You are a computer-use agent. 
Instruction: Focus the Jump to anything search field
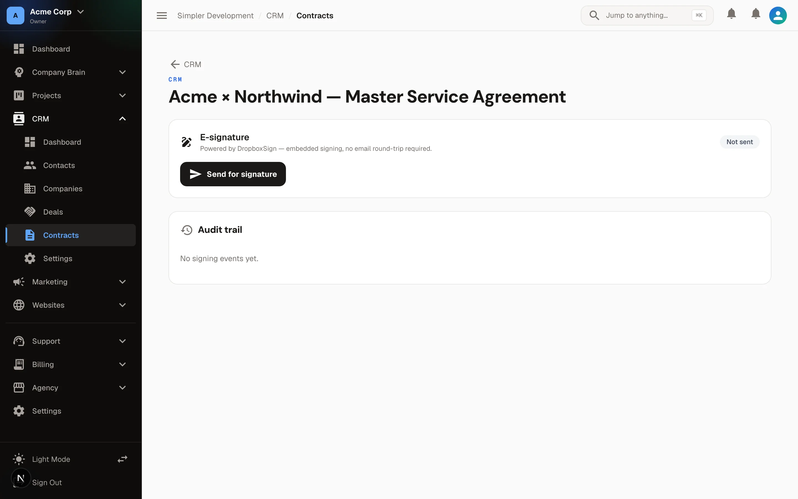(647, 16)
